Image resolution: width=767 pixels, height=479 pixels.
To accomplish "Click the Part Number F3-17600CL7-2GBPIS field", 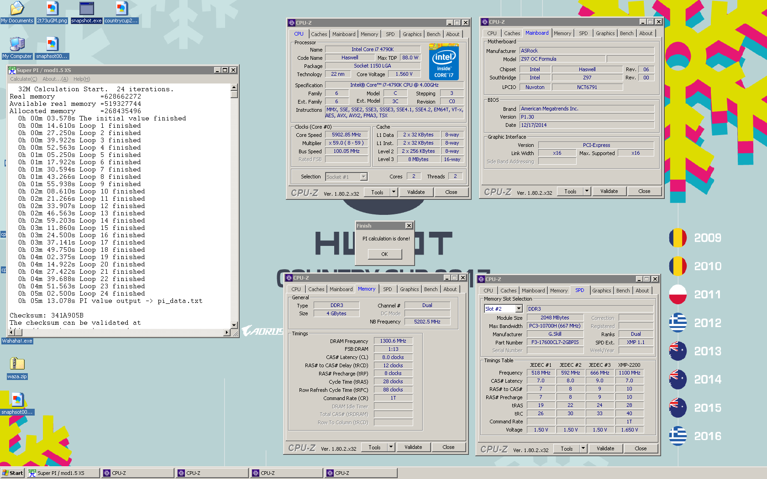I will point(555,342).
